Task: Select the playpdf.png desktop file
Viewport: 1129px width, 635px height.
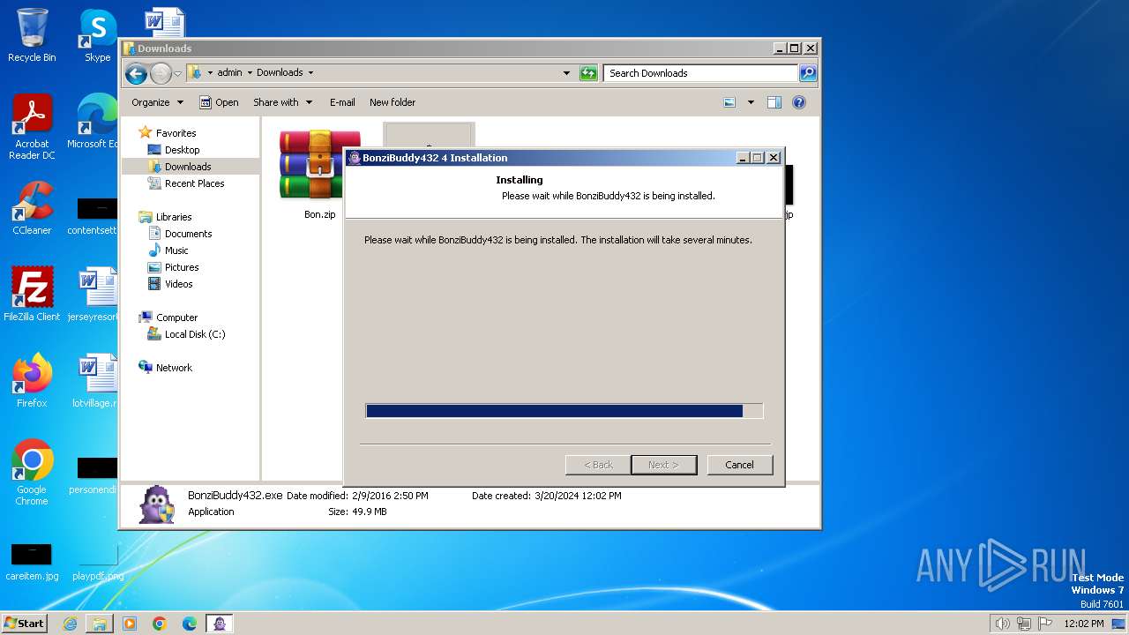Action: click(x=97, y=562)
